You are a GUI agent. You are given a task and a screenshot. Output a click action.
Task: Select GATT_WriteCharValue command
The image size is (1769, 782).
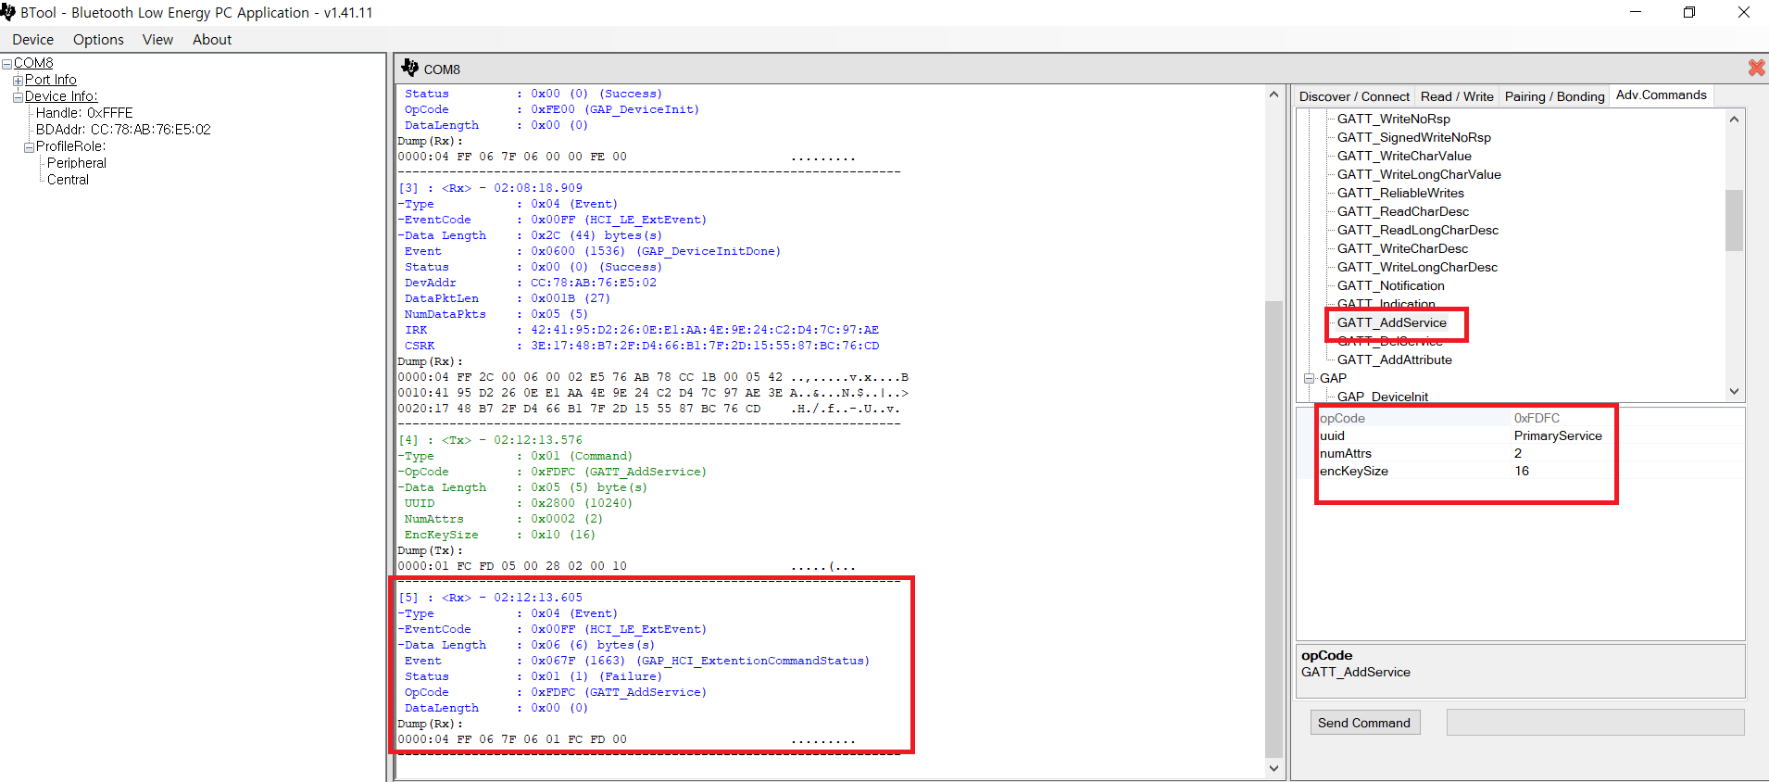(1404, 156)
